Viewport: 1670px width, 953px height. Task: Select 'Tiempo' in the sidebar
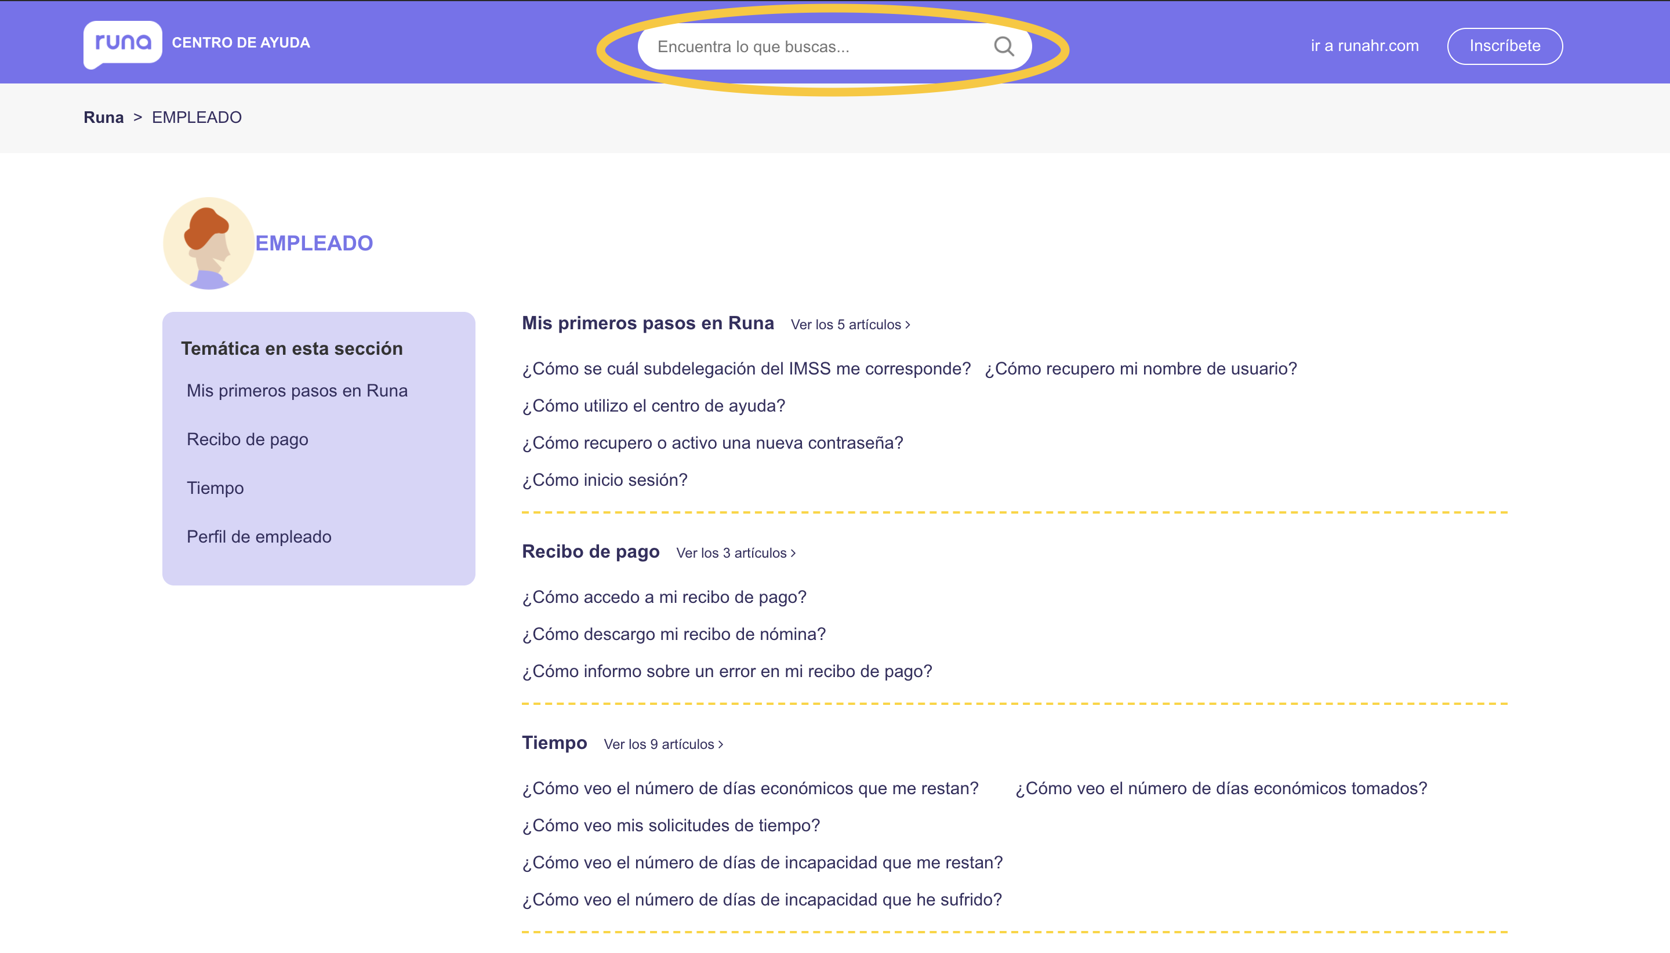tap(215, 488)
